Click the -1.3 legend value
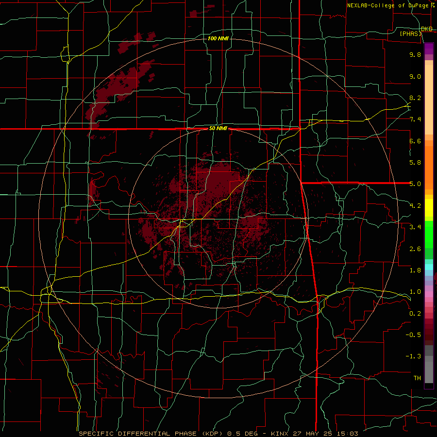Image resolution: width=437 pixels, height=437 pixels. point(413,356)
